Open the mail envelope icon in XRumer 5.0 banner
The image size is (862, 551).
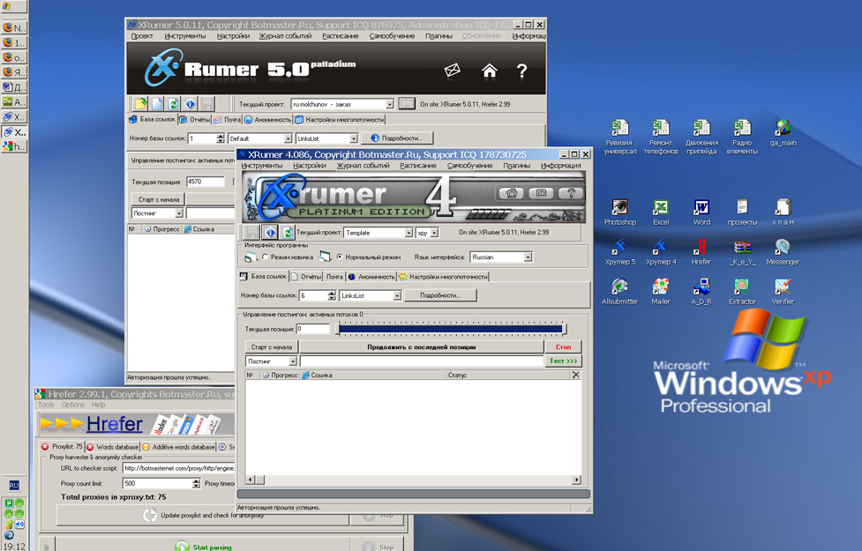(452, 71)
